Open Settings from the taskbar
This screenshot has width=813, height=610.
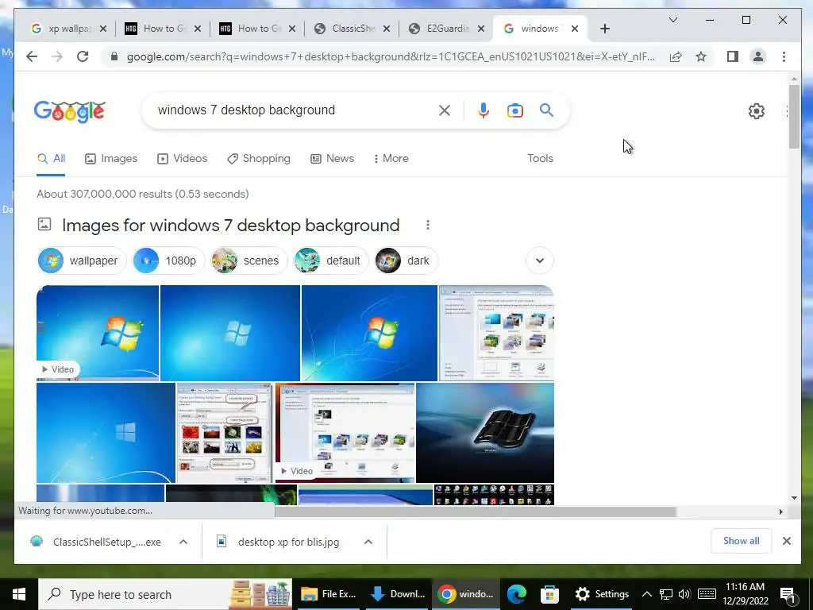click(603, 594)
